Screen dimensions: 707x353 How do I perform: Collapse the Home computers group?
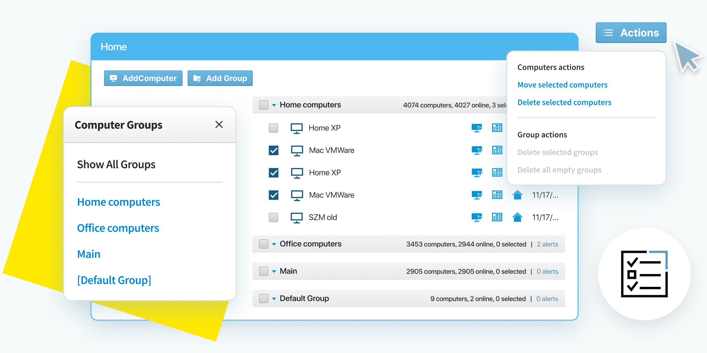[274, 105]
